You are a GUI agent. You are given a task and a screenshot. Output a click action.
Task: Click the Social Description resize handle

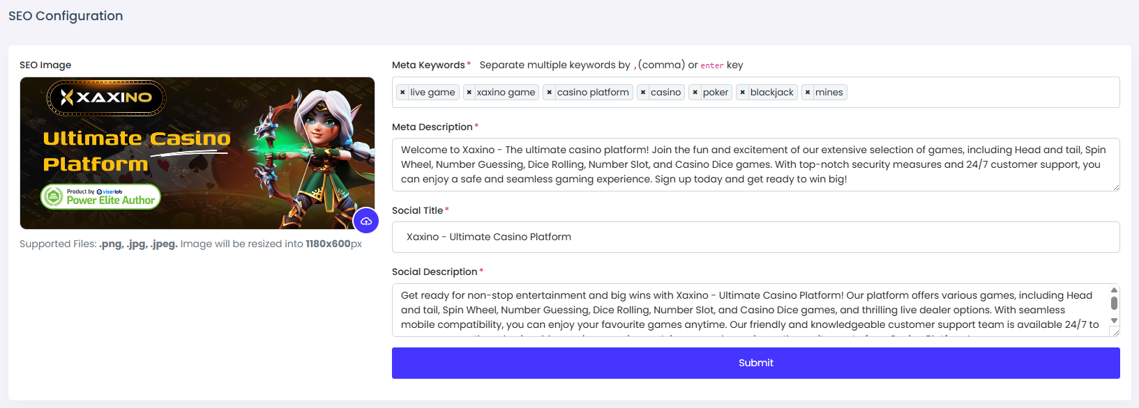coord(1115,333)
